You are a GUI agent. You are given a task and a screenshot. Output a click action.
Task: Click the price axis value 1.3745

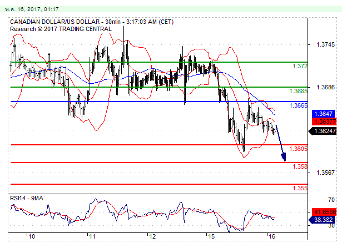[x=325, y=44]
